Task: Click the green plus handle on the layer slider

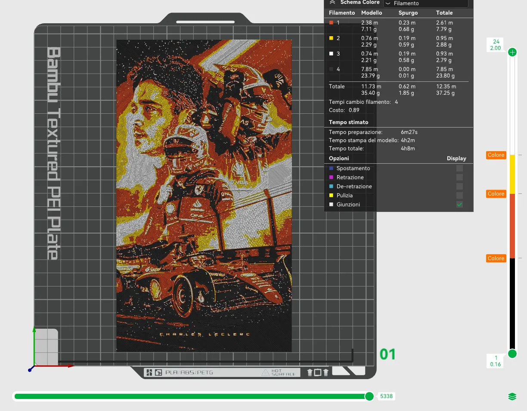Action: (512, 53)
